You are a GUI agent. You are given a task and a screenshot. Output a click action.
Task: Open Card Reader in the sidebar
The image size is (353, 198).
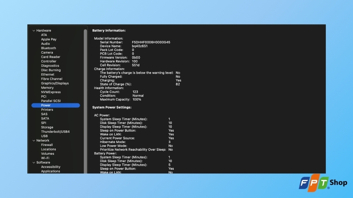pos(50,57)
